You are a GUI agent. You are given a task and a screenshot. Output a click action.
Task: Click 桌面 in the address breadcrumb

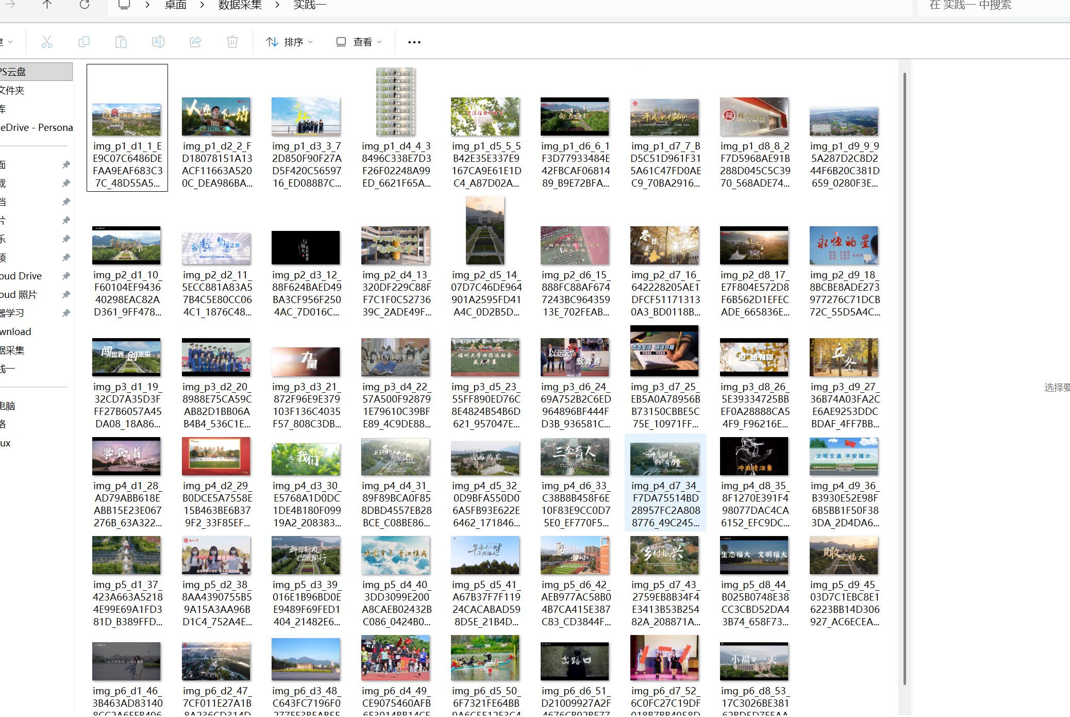coord(175,5)
